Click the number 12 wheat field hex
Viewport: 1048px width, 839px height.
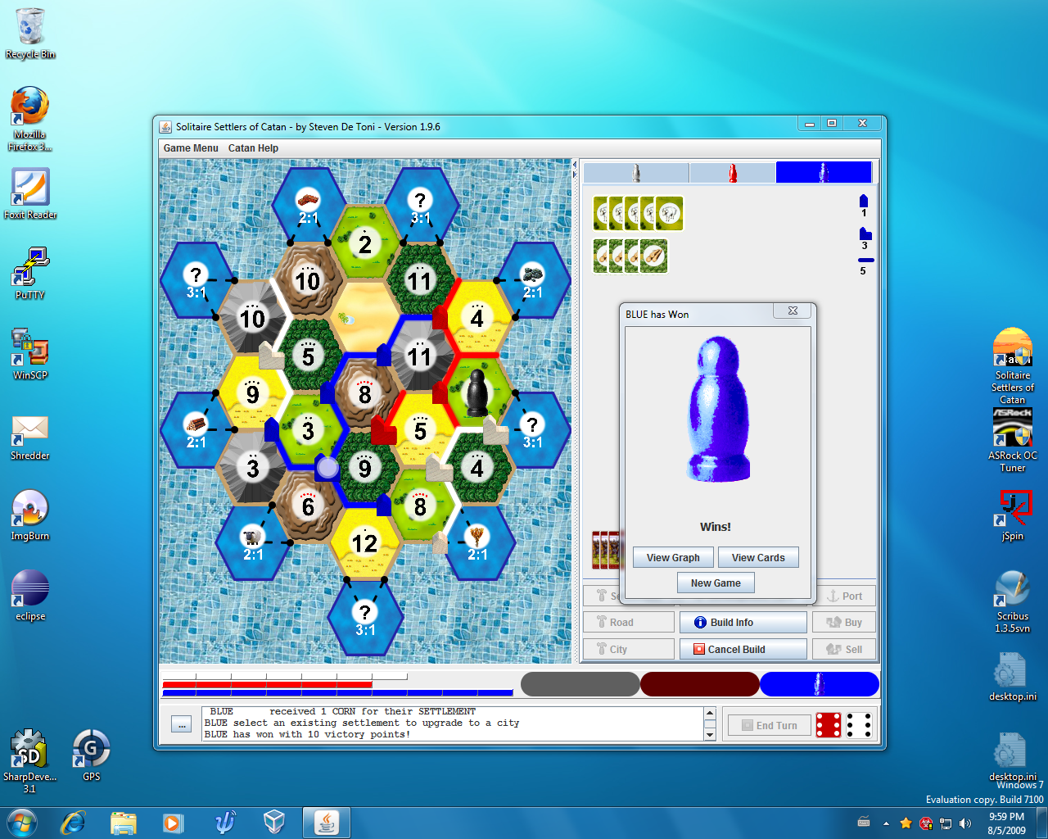[x=364, y=542]
